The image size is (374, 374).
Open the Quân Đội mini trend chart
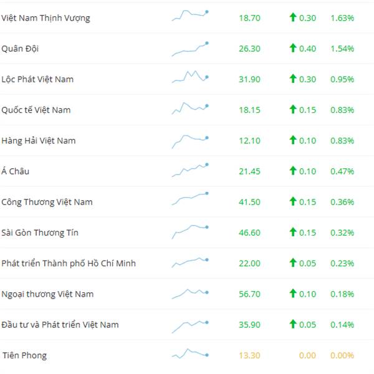point(190,49)
